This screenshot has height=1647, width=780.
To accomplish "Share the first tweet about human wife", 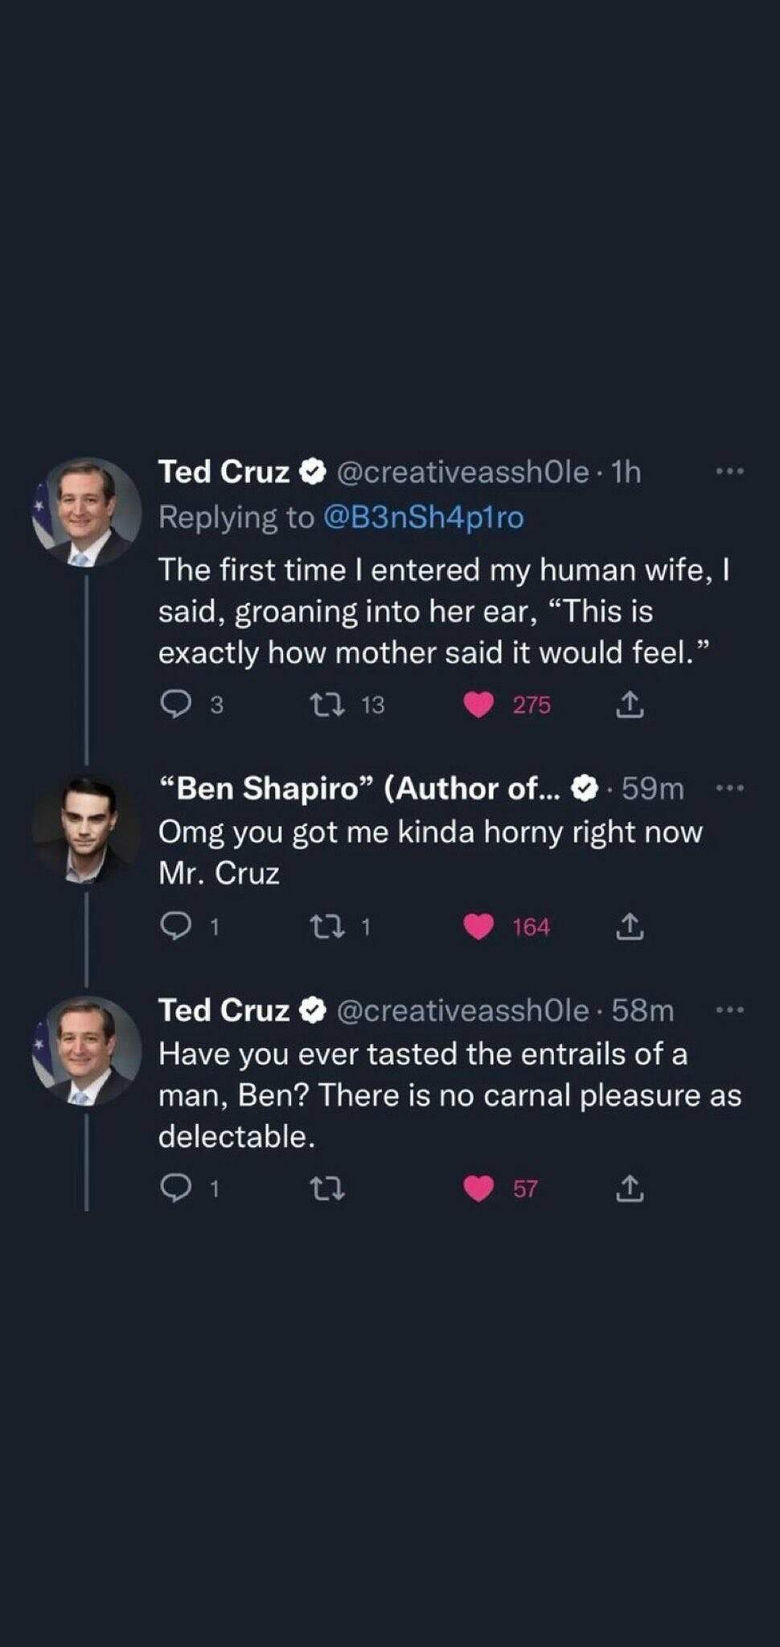I will [x=630, y=705].
